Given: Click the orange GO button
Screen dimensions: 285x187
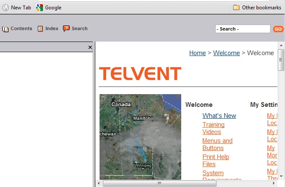Looking at the screenshot, I should pos(278,29).
